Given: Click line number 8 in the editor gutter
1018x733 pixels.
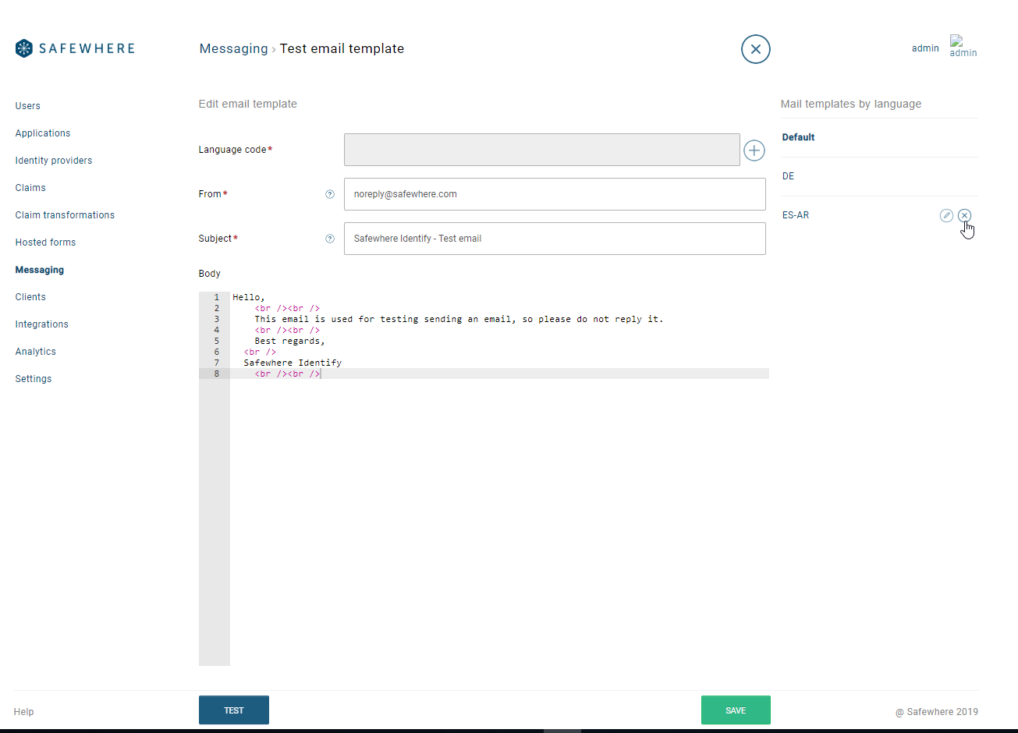Looking at the screenshot, I should pyautogui.click(x=216, y=374).
